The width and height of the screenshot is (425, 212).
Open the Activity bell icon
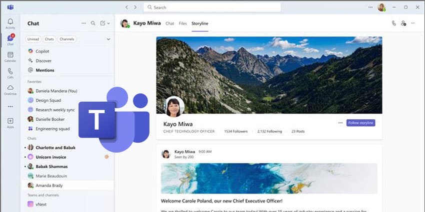10,21
